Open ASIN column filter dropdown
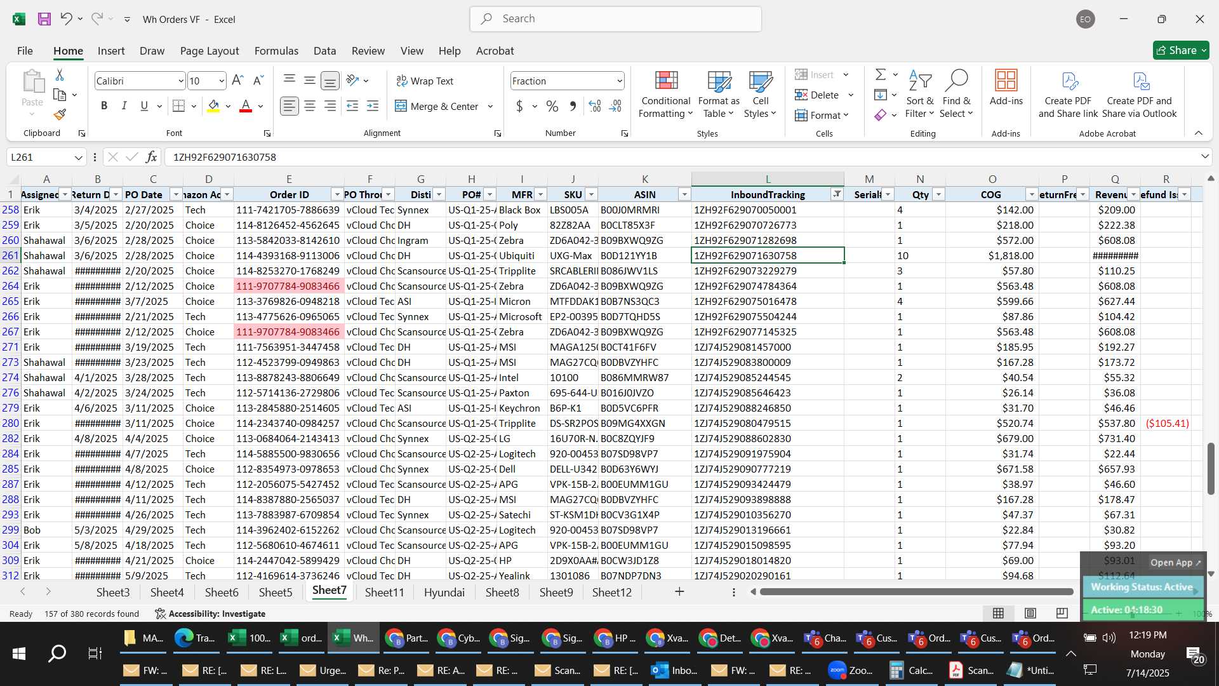This screenshot has height=686, width=1219. pyautogui.click(x=684, y=194)
